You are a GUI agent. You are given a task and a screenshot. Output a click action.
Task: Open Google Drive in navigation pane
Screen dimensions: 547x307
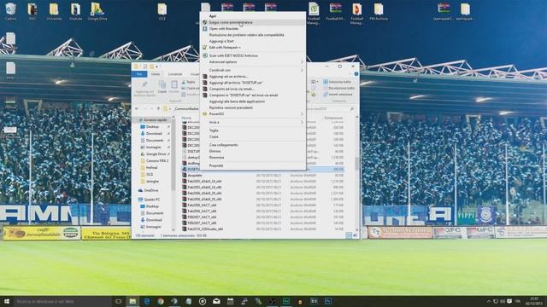(156, 153)
